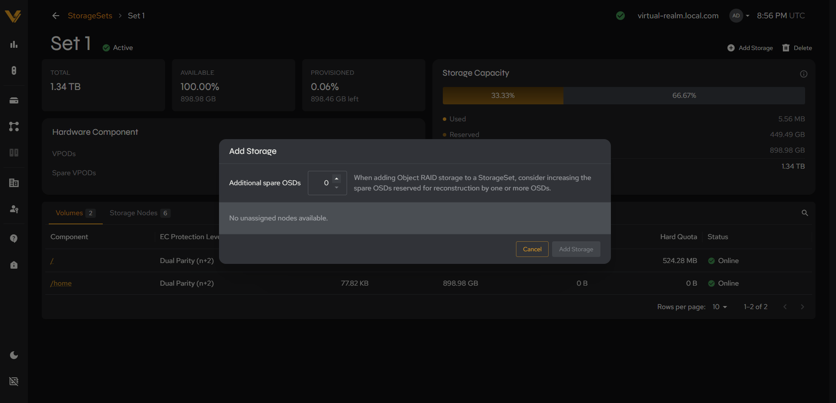
Task: Open the AD user avatar menu
Action: 739,16
